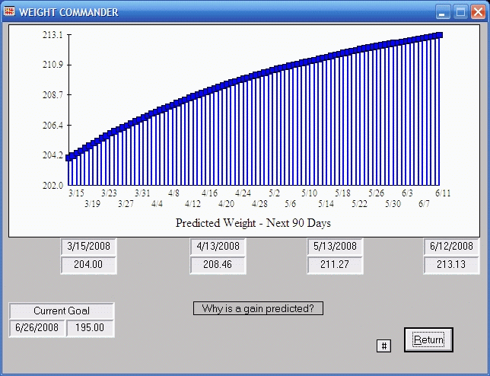This screenshot has width=490, height=376.
Task: Click the last chart data point at 6/11
Action: tap(439, 35)
